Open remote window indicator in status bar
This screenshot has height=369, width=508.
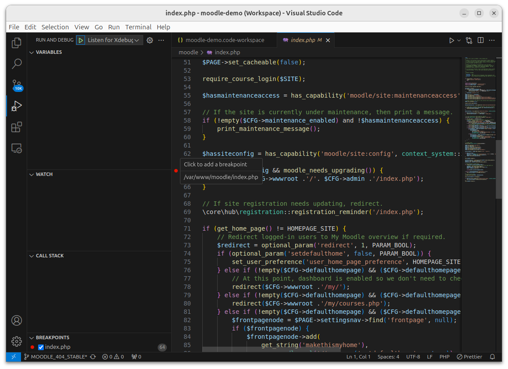coord(14,357)
